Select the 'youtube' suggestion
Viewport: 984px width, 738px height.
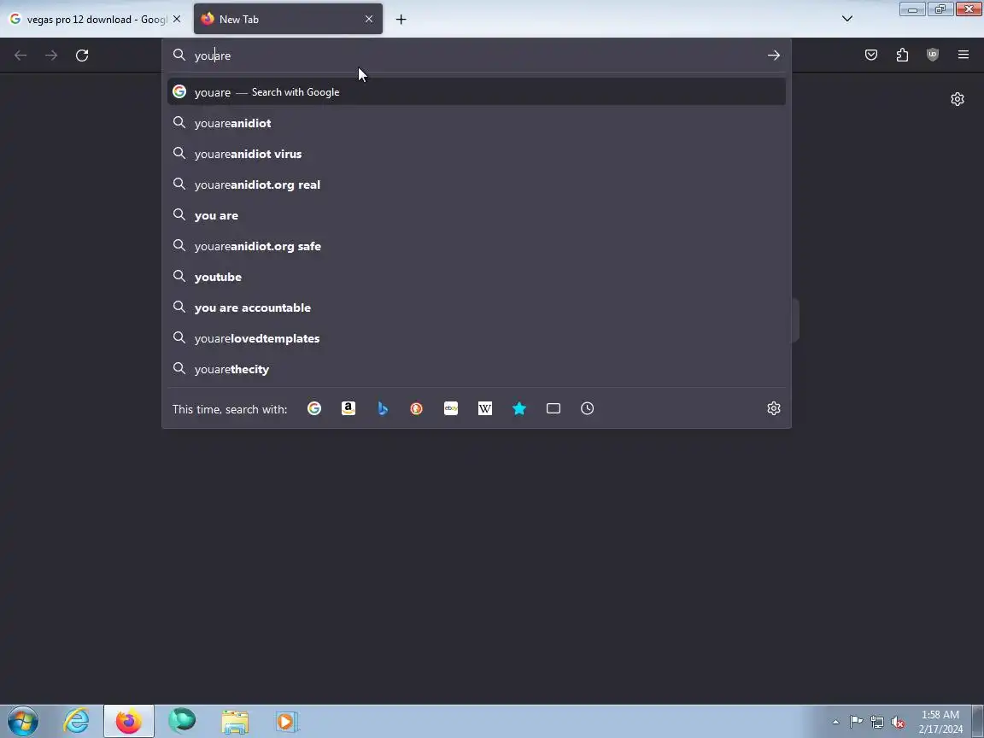tap(477, 277)
